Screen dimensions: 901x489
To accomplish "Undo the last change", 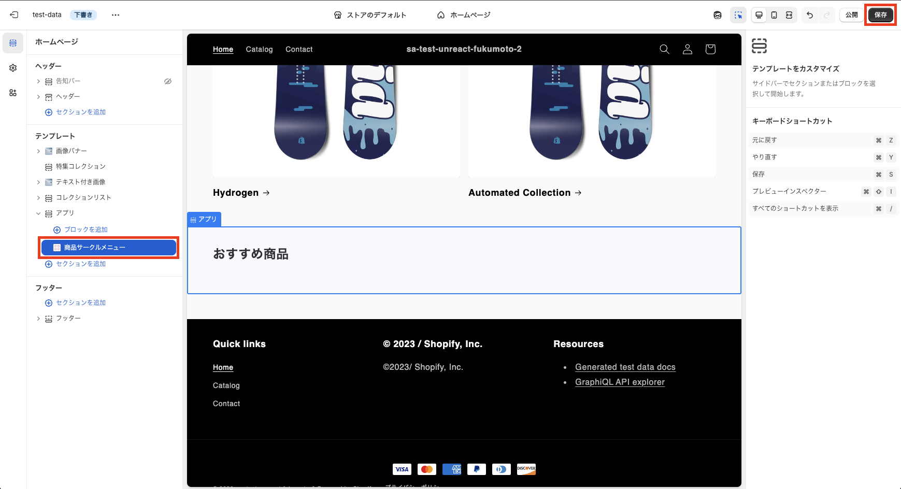I will click(809, 15).
